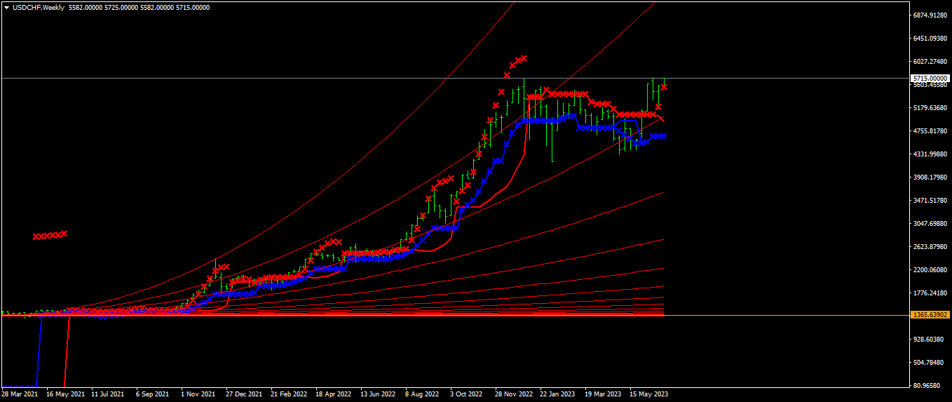
Task: Select the isolated red X markers near May 2021
Action: [49, 235]
